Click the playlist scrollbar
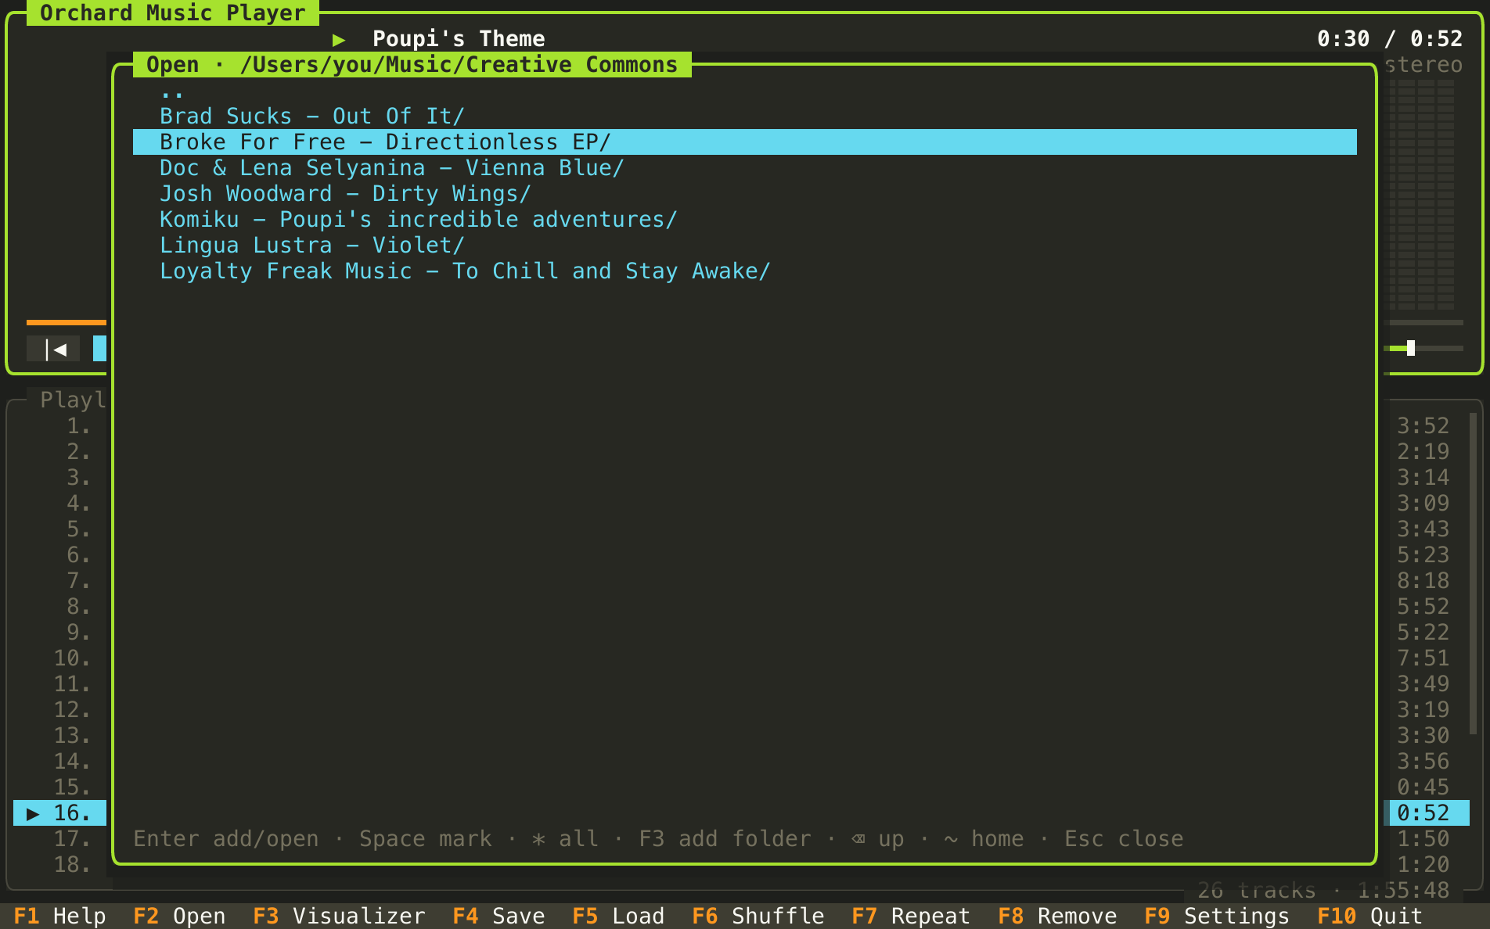The width and height of the screenshot is (1490, 929). [1473, 573]
